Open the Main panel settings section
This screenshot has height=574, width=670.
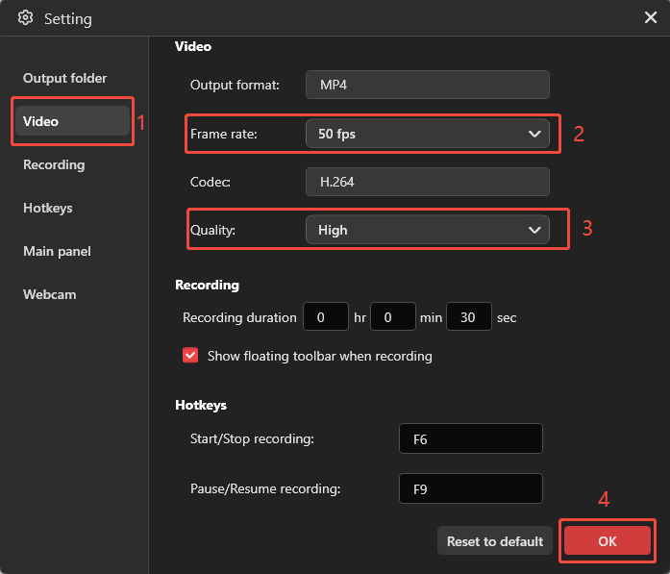[x=57, y=251]
